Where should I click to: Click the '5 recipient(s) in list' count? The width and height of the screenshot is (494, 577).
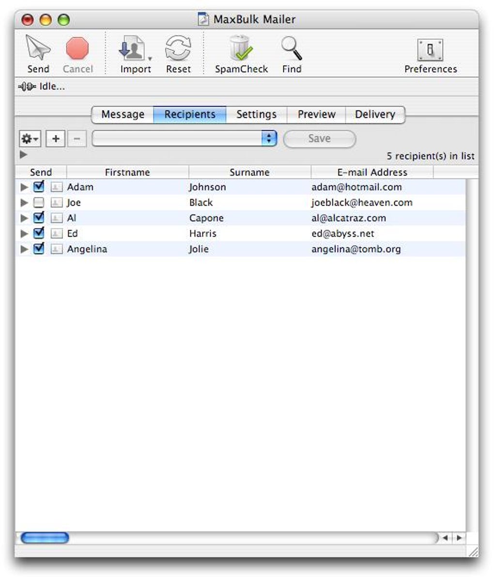click(x=431, y=156)
